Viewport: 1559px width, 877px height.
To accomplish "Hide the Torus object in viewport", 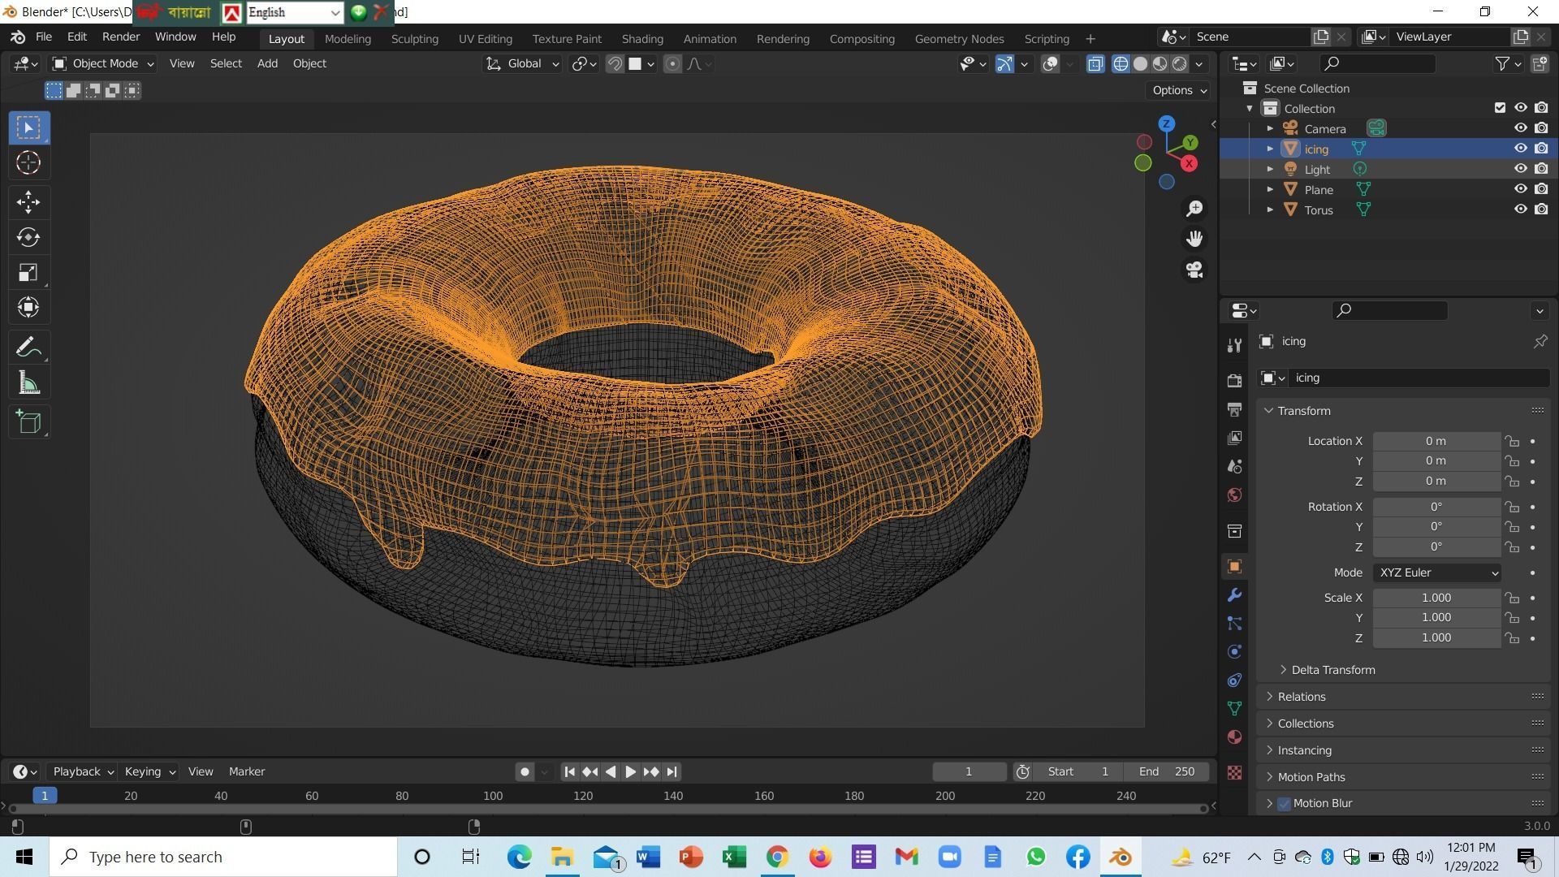I will pos(1520,210).
